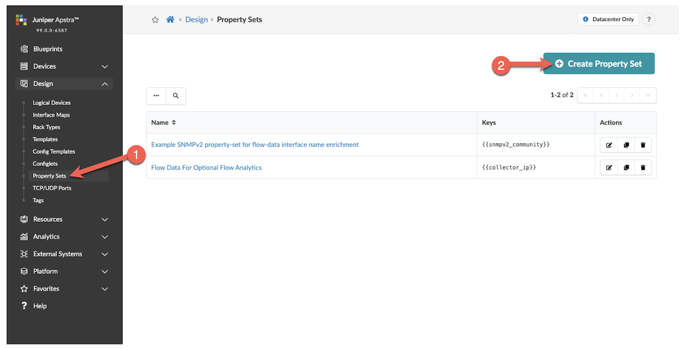This screenshot has width=684, height=349.
Task: Edit the Flow Data property set
Action: click(609, 168)
